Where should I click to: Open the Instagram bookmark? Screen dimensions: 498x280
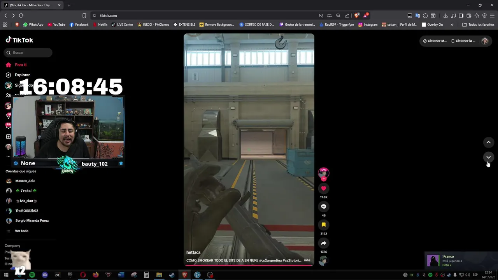(368, 24)
